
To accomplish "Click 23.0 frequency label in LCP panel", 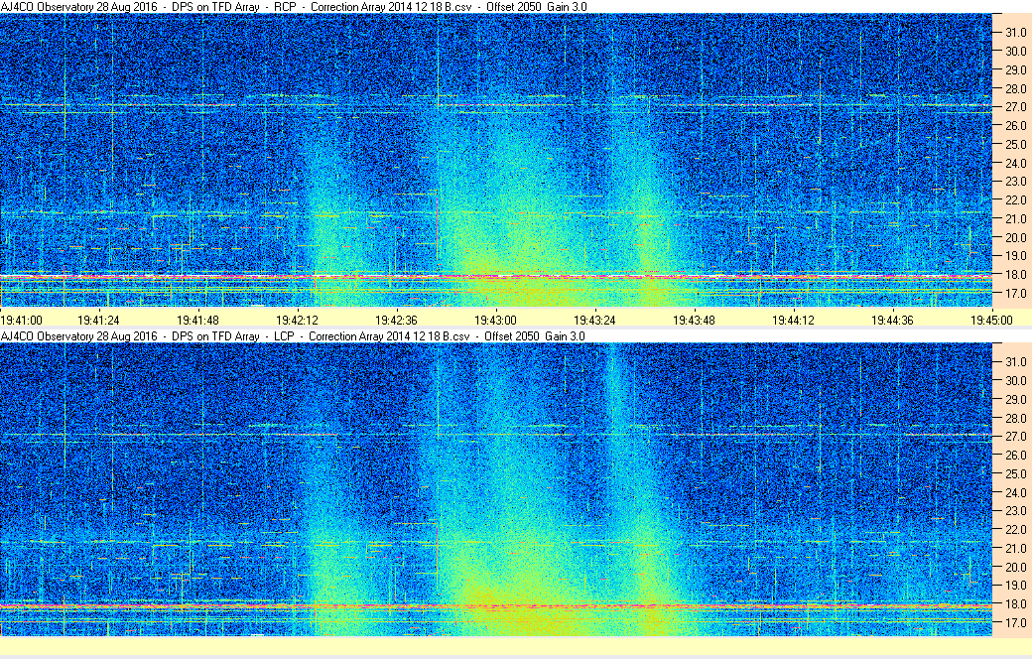I will (1015, 510).
